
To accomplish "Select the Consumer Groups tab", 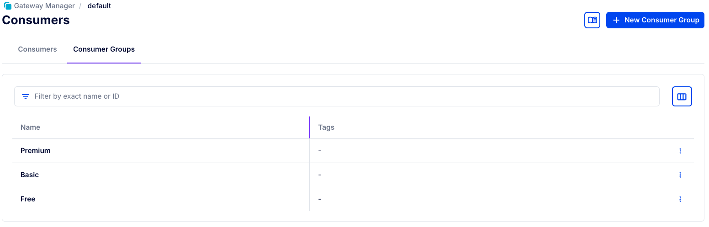I will (x=104, y=49).
